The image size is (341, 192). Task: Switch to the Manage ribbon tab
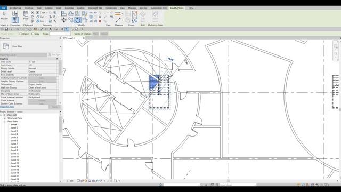pyautogui.click(x=132, y=8)
